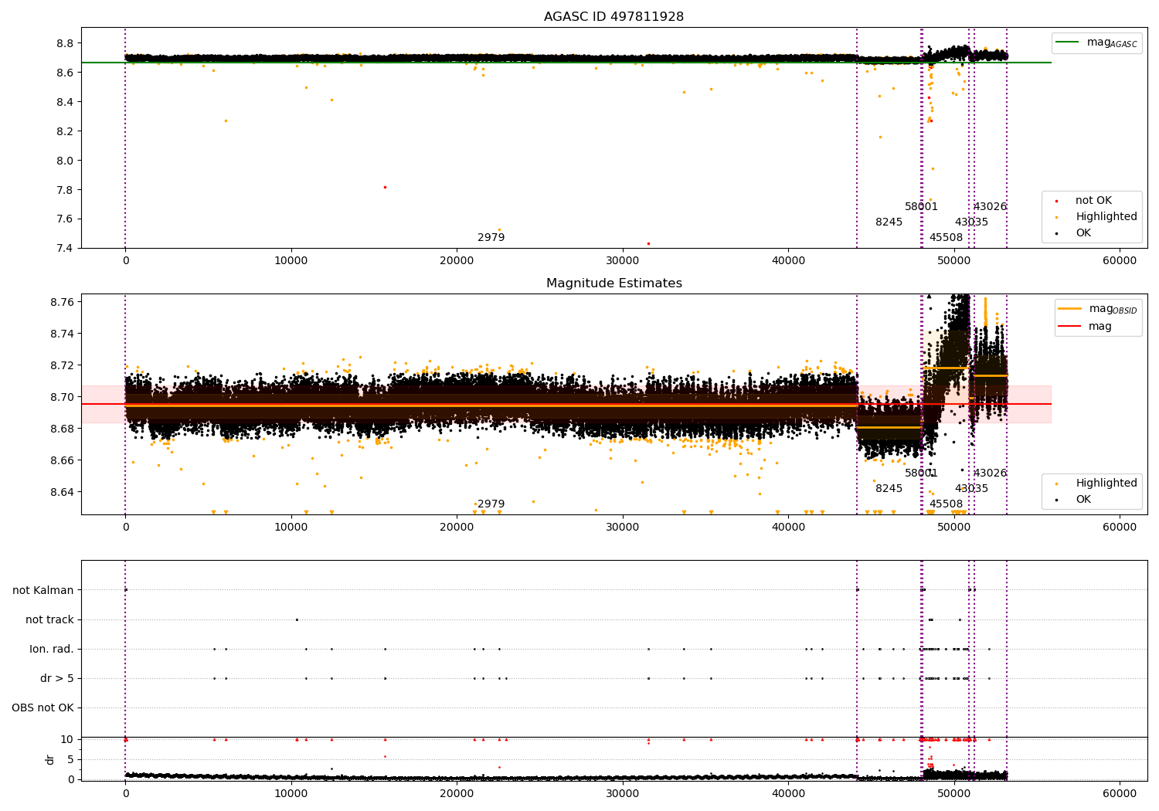1159x811 pixels.
Task: Click the 8245 label in Magnitude Estimates plot
Action: click(889, 489)
